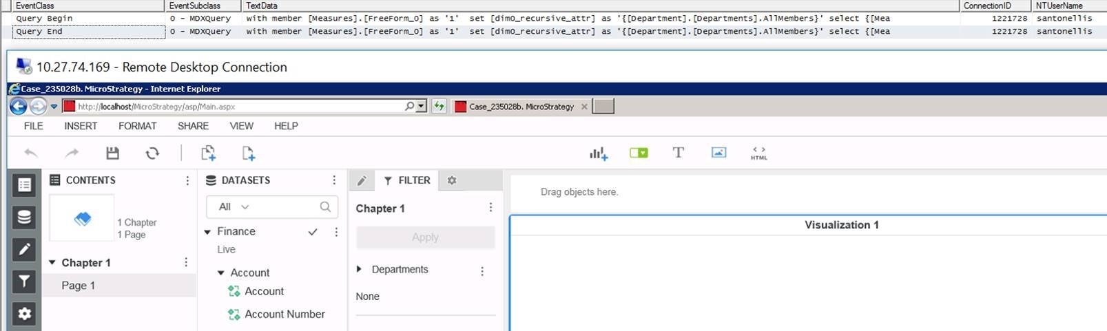1107x331 pixels.
Task: Click the EventSubclass column header
Action: point(204,6)
